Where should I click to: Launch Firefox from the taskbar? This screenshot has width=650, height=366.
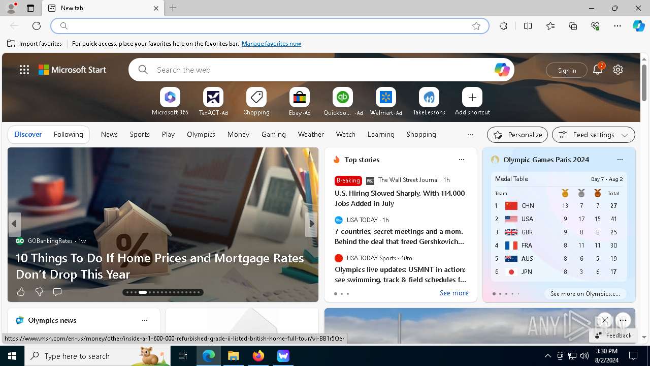(x=258, y=356)
